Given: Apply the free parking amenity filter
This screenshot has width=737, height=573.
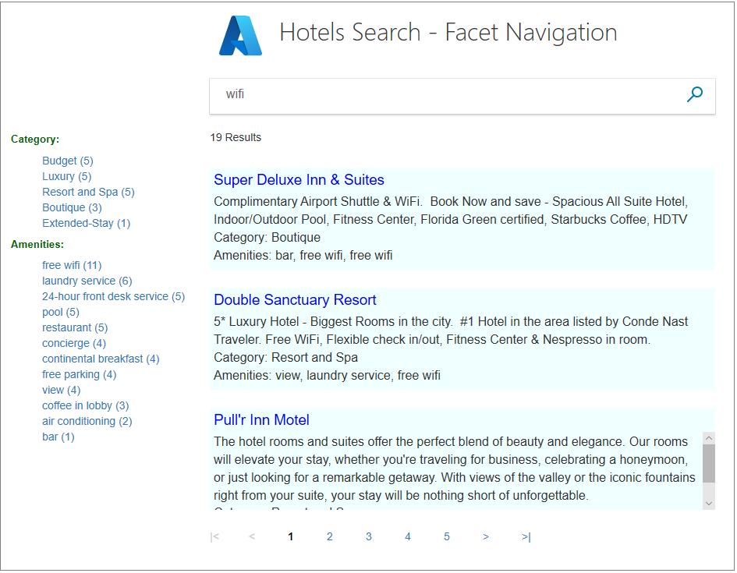Looking at the screenshot, I should click(x=79, y=374).
